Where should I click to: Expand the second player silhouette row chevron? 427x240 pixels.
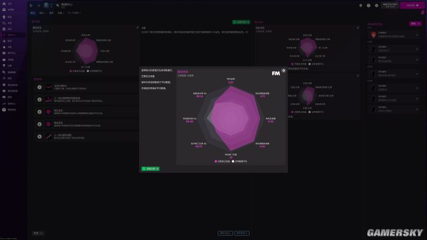click(417, 60)
